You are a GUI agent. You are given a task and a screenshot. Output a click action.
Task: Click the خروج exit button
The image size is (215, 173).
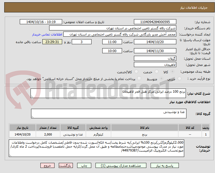(47, 165)
